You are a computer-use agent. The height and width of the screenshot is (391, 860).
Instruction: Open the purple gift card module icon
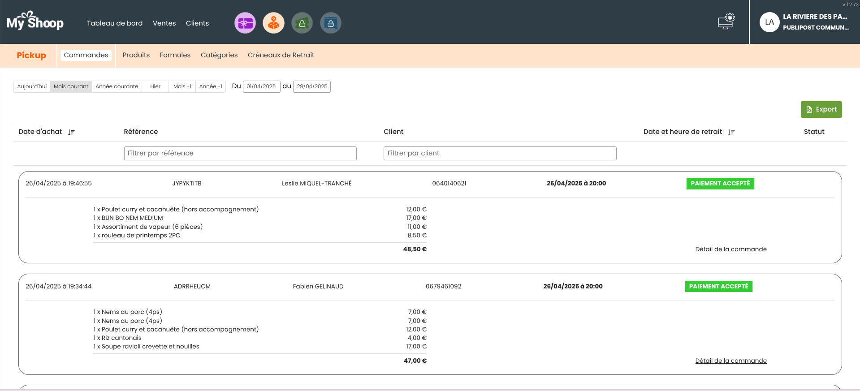(245, 23)
